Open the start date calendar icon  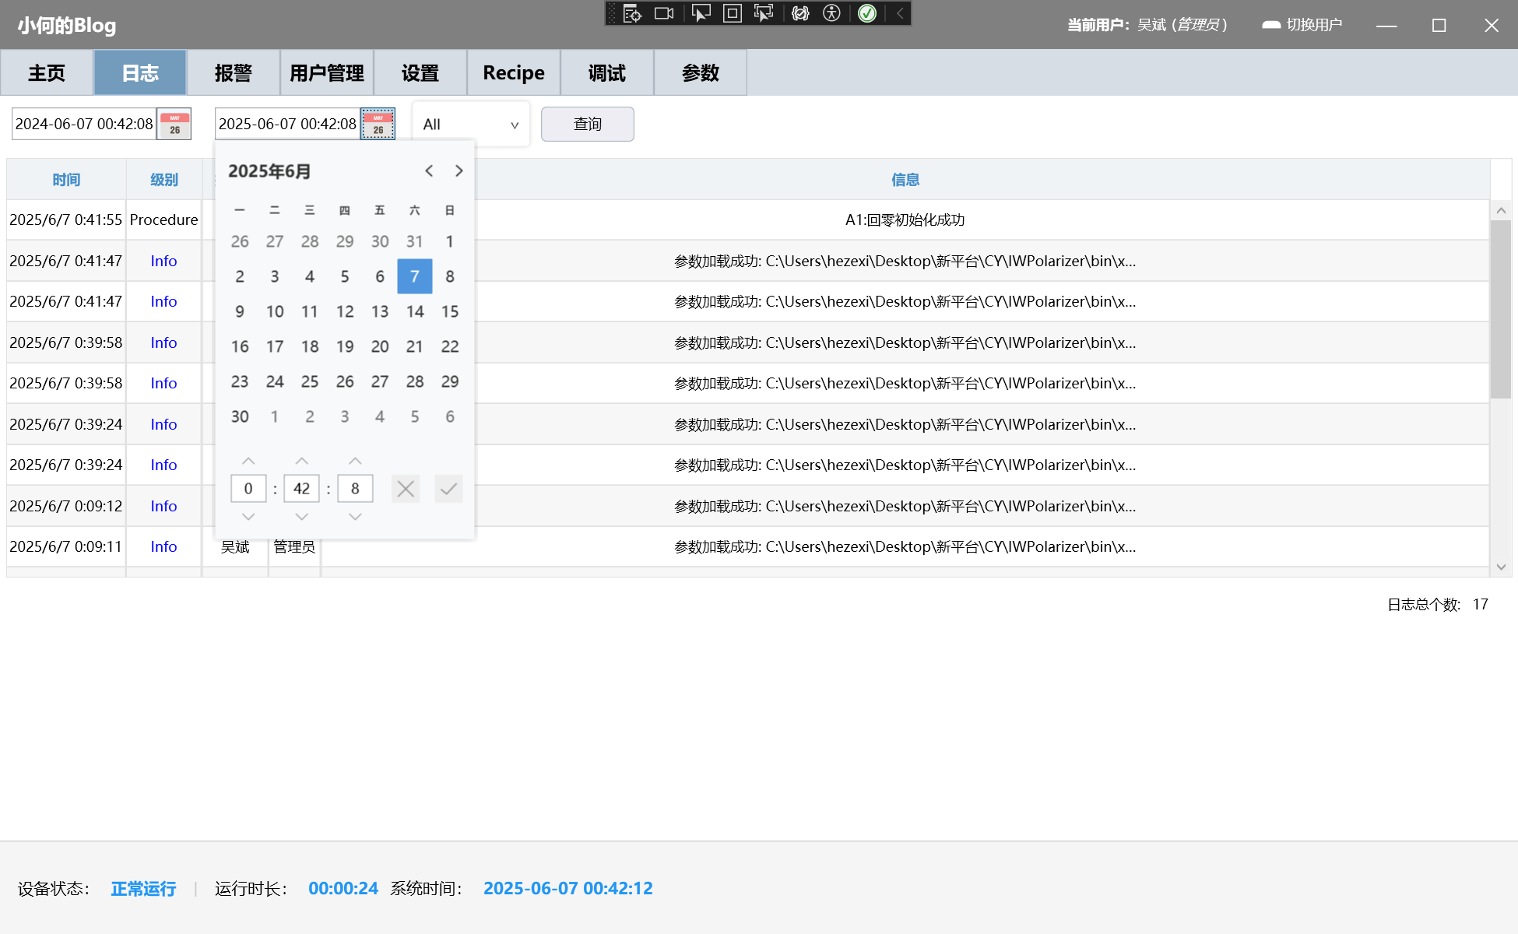point(174,124)
